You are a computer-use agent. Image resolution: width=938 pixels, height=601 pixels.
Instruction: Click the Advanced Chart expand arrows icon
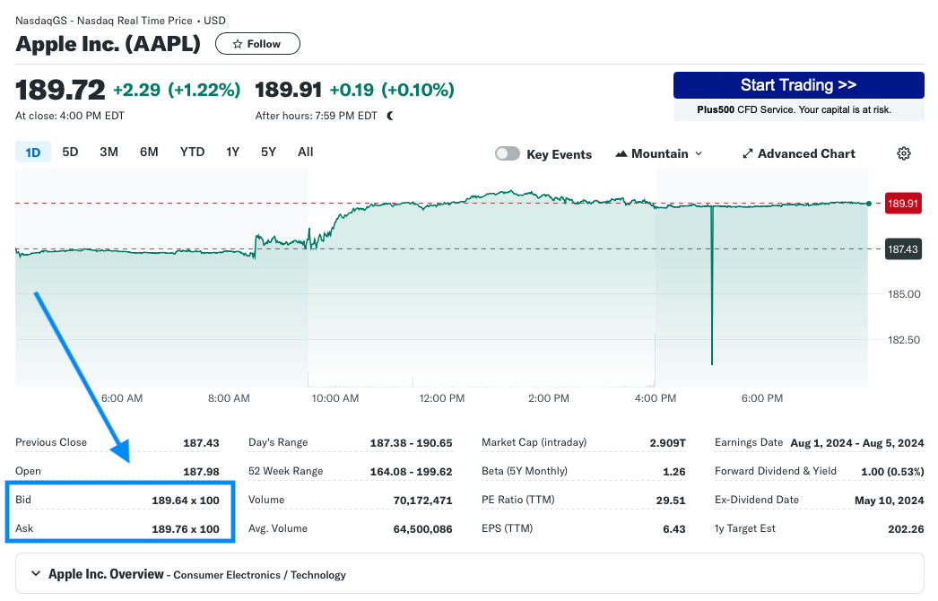click(747, 154)
